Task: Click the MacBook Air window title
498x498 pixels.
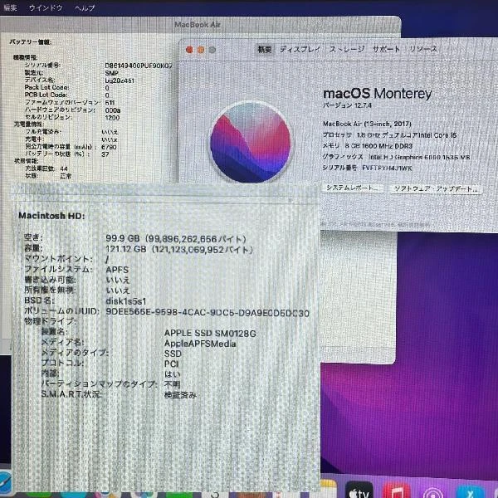Action: (198, 24)
